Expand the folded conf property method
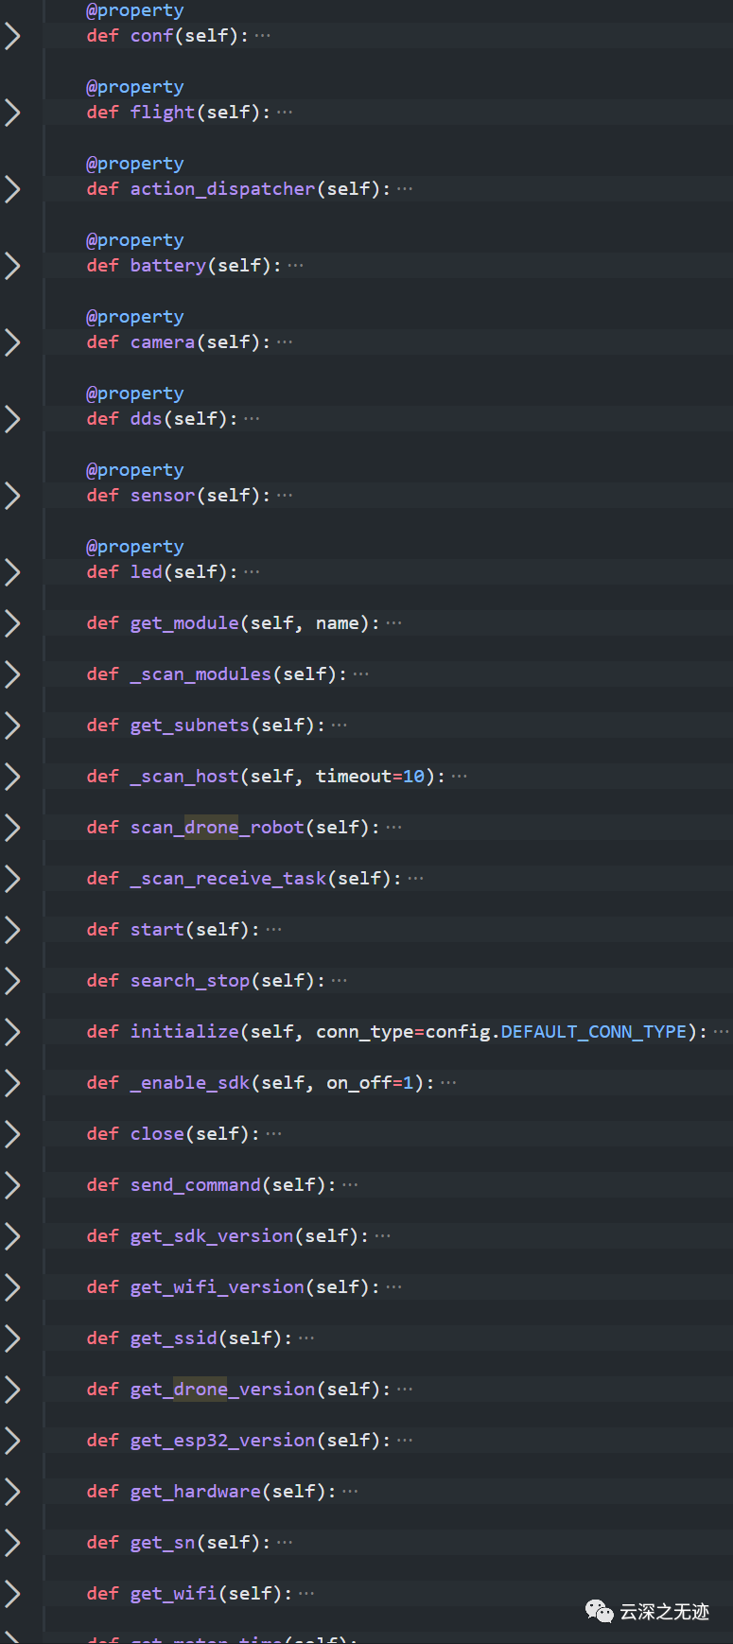Image resolution: width=733 pixels, height=1644 pixels. (12, 36)
